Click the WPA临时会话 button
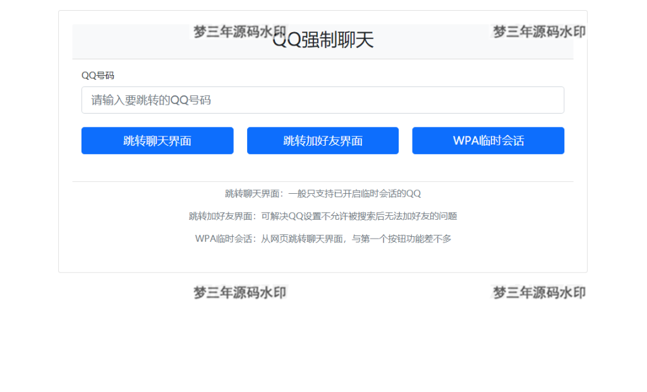 point(488,141)
